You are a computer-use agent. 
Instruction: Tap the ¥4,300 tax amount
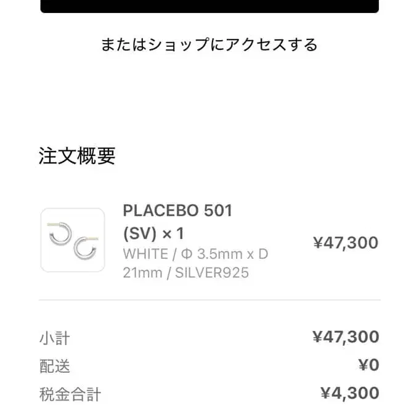[349, 393]
